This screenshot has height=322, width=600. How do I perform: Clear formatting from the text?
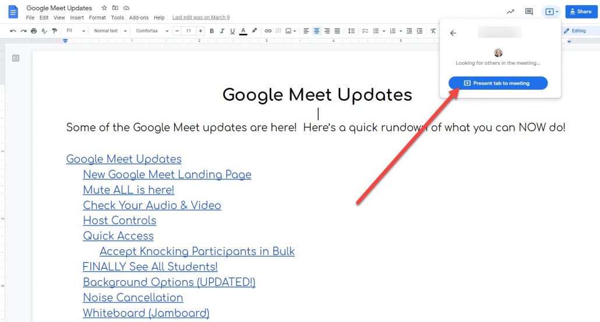pyautogui.click(x=433, y=31)
